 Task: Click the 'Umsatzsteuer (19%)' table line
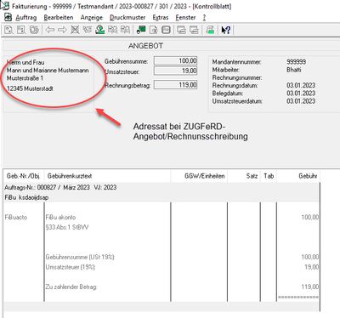(71, 267)
